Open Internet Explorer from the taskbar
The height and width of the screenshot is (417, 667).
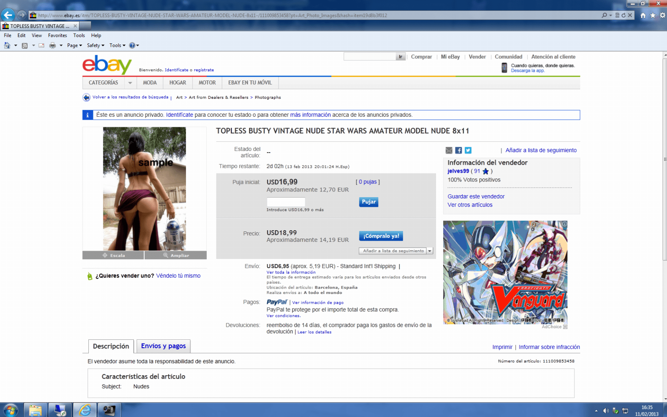(x=85, y=410)
